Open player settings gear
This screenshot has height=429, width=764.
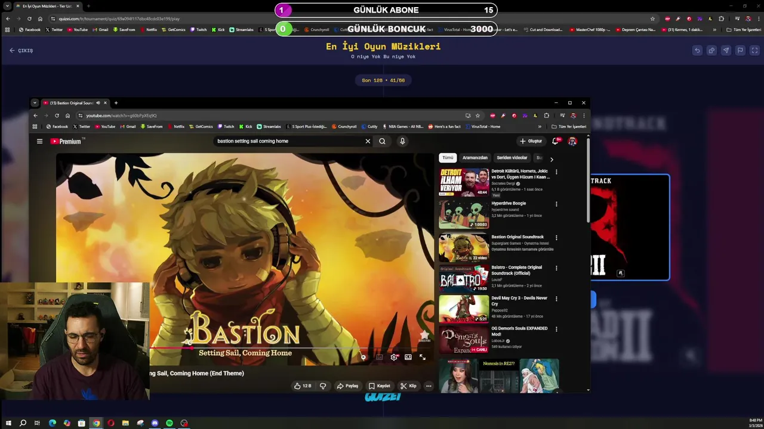point(394,357)
